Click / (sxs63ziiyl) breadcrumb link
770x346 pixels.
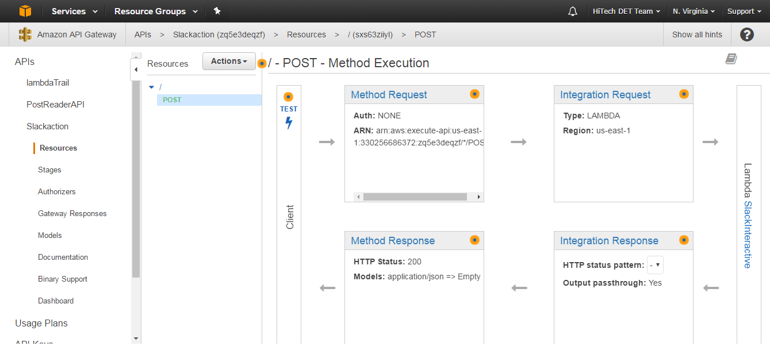[370, 34]
